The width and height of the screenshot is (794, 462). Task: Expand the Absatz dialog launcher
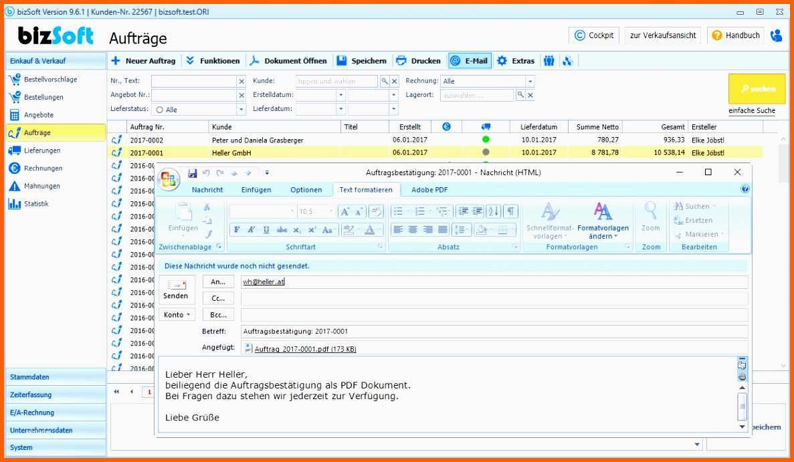(516, 247)
